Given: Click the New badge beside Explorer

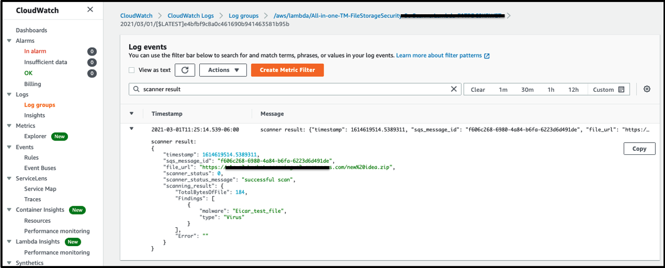Looking at the screenshot, I should (60, 137).
